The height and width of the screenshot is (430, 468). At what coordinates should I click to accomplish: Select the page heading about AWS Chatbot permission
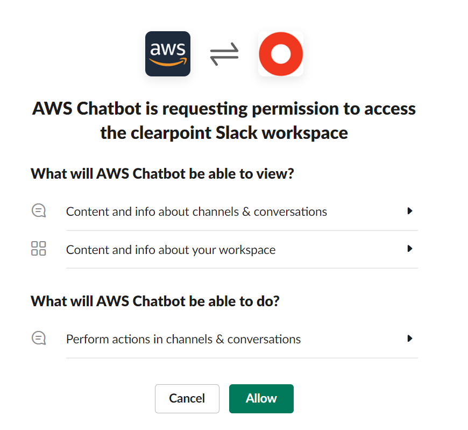click(x=224, y=121)
